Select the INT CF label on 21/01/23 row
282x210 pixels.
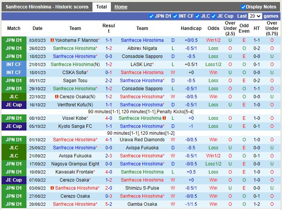[x=14, y=64]
